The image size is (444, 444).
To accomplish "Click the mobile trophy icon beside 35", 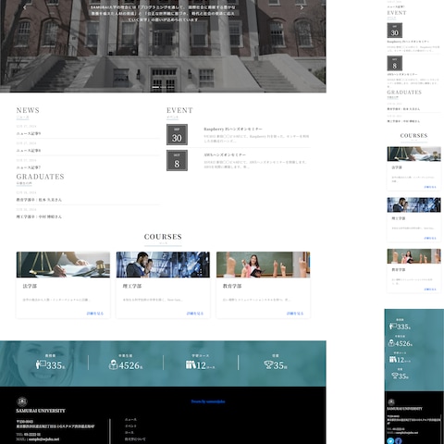I will click(x=395, y=376).
